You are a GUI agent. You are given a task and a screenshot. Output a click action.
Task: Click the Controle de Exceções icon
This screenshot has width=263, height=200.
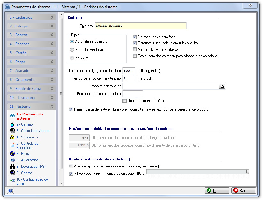click(x=12, y=144)
